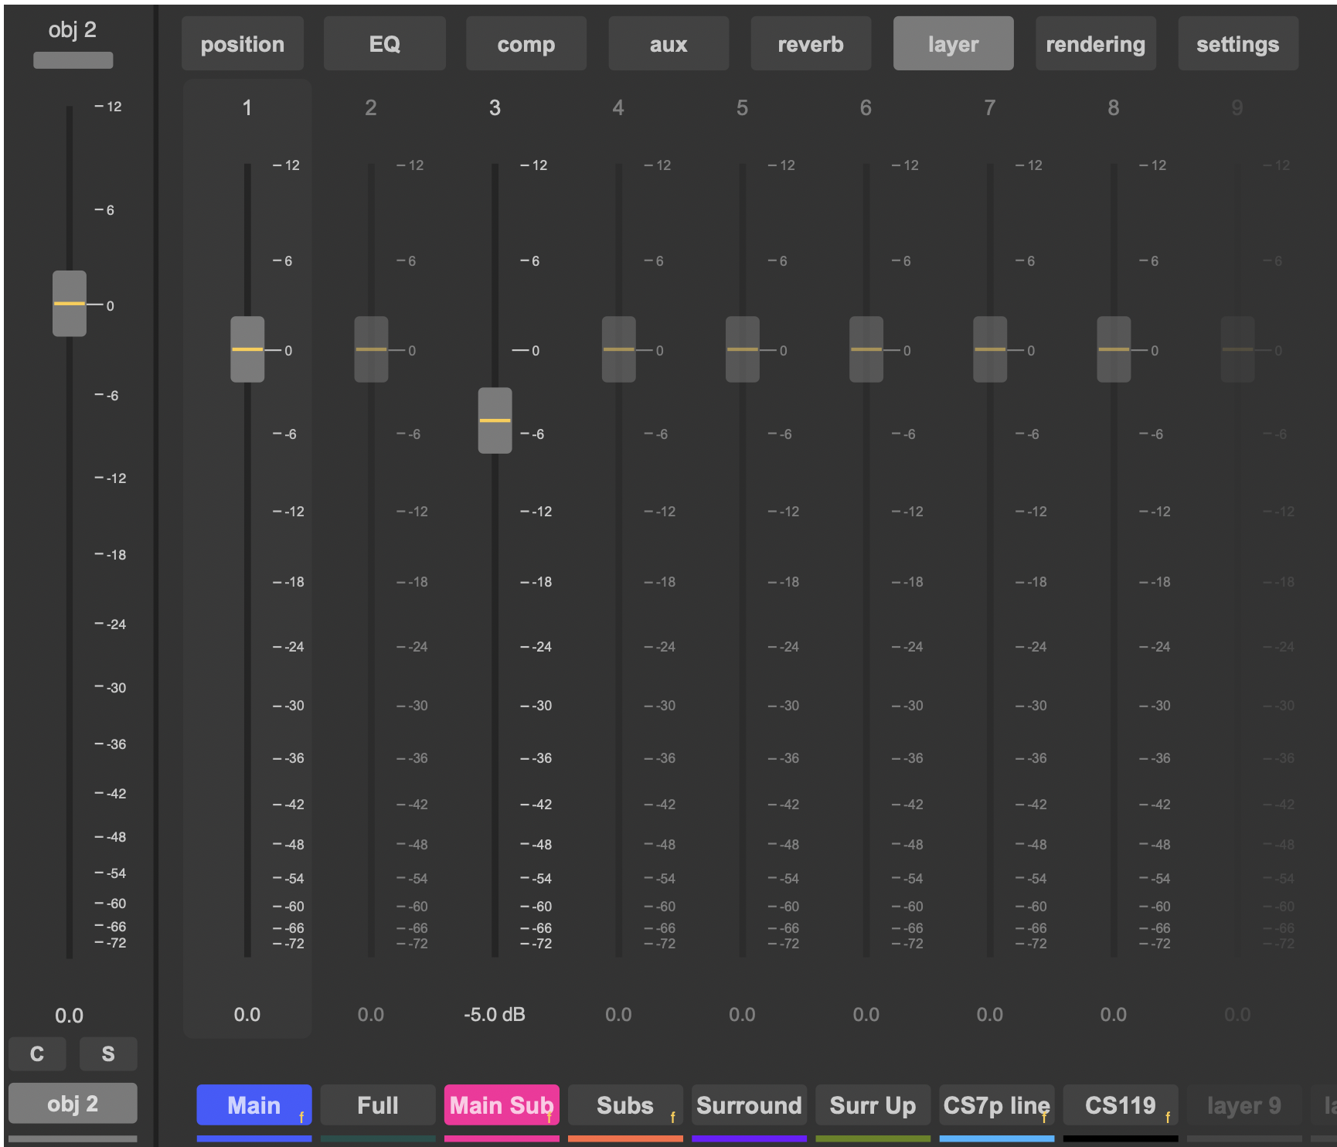
Task: Open the position tab
Action: (x=242, y=44)
